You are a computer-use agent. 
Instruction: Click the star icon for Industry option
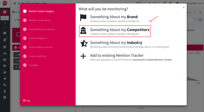pyautogui.click(x=84, y=44)
